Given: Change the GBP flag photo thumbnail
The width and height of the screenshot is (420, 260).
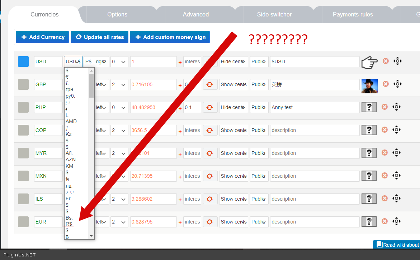Looking at the screenshot, I should (369, 86).
